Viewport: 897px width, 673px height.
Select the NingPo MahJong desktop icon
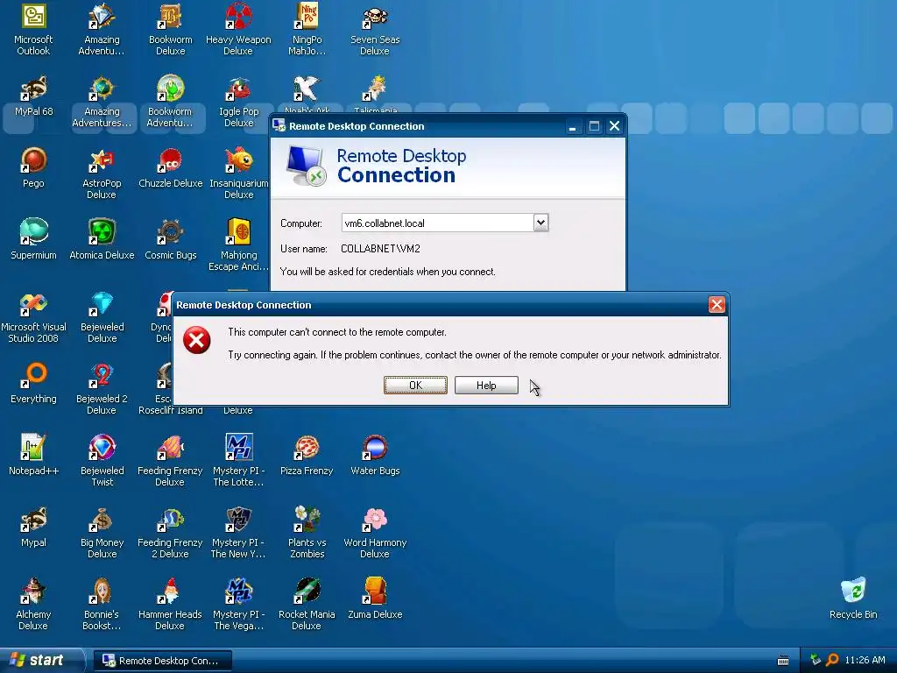click(x=307, y=30)
